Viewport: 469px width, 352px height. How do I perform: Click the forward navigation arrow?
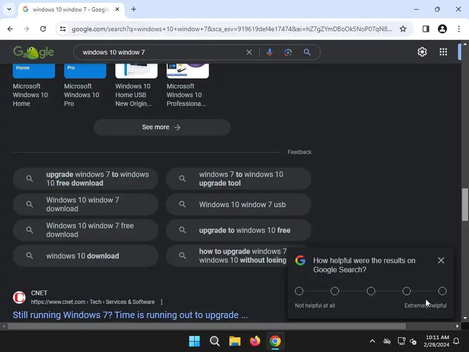click(x=27, y=29)
